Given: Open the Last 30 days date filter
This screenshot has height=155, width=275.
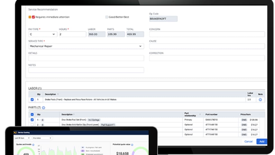Looking at the screenshot, I should (22, 138).
